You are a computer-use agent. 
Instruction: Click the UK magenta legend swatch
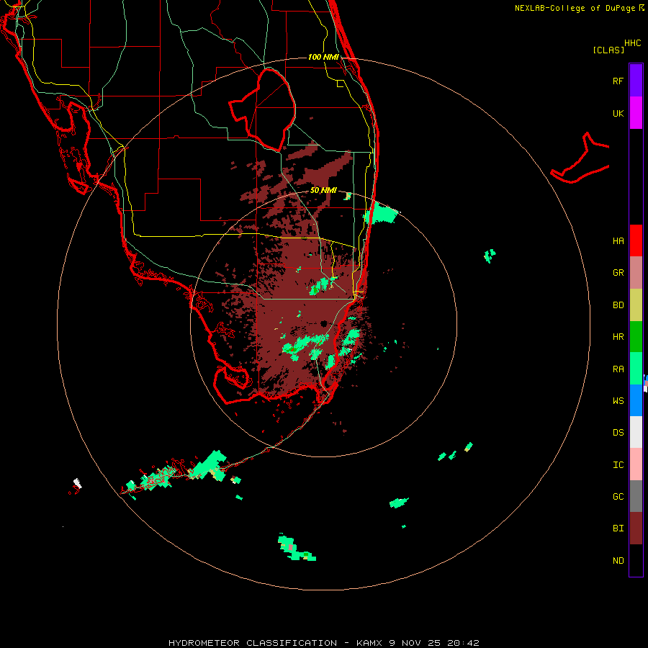[x=636, y=113]
